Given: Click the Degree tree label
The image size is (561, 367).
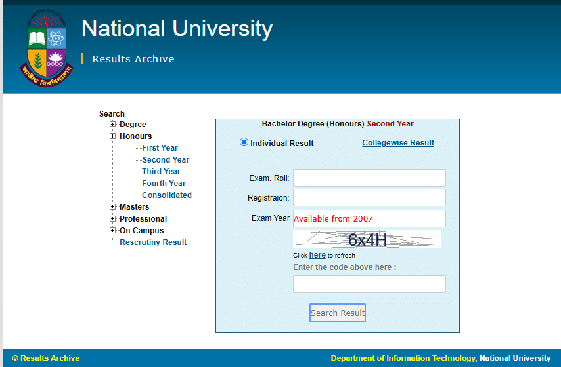Looking at the screenshot, I should pos(133,125).
